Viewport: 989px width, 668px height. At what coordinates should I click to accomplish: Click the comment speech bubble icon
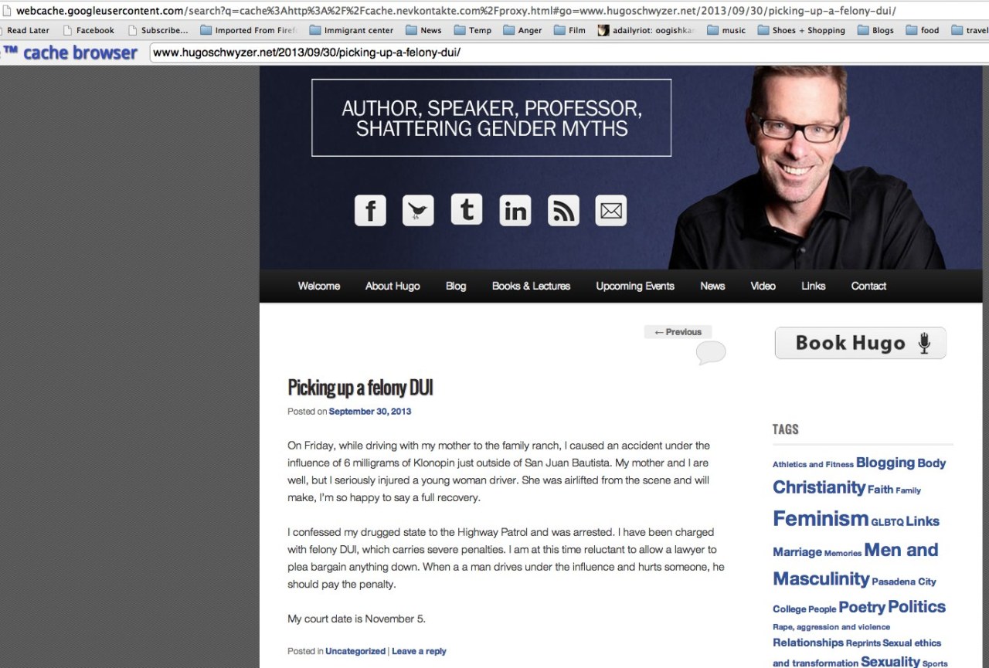pos(711,353)
